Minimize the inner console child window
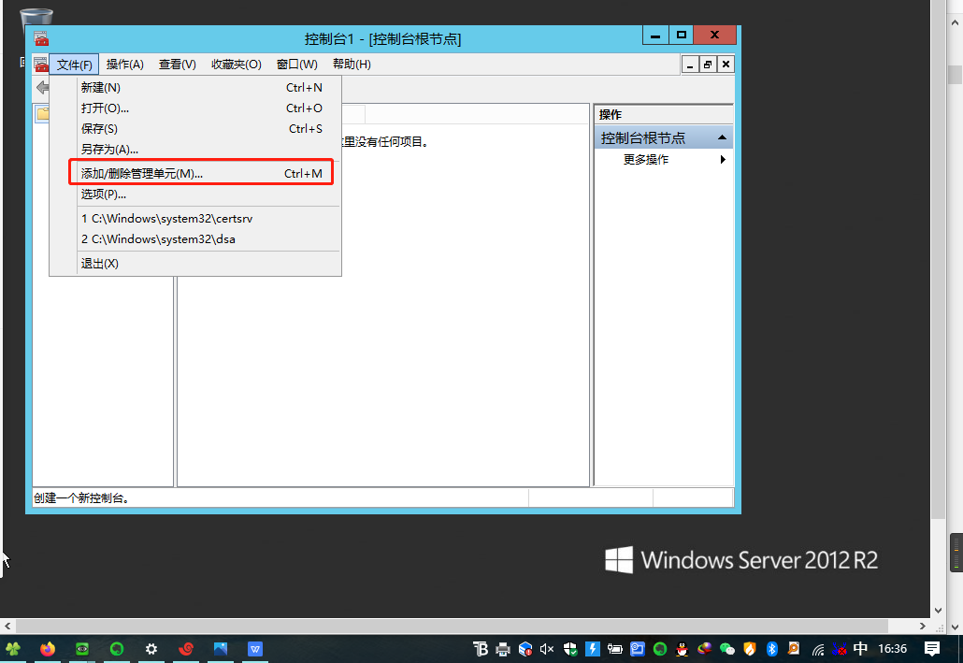963x663 pixels. pyautogui.click(x=690, y=65)
